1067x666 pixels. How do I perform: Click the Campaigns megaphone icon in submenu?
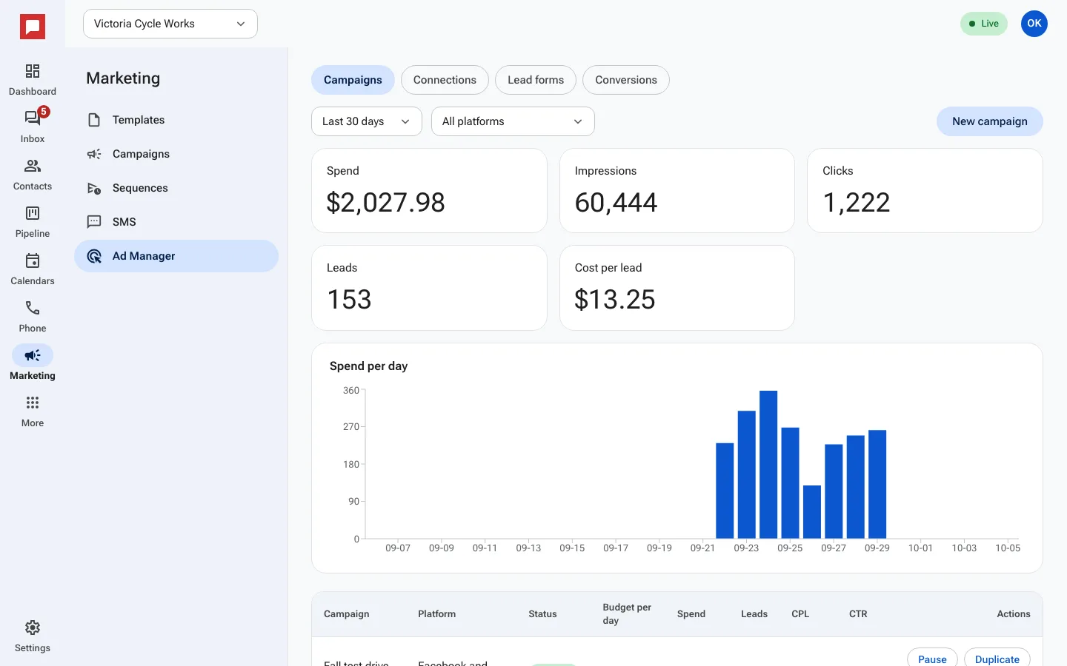point(94,154)
